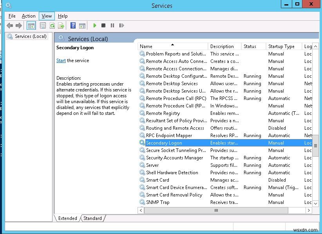Navigate forward using the forward arrow
322x234 pixels.
coord(18,25)
